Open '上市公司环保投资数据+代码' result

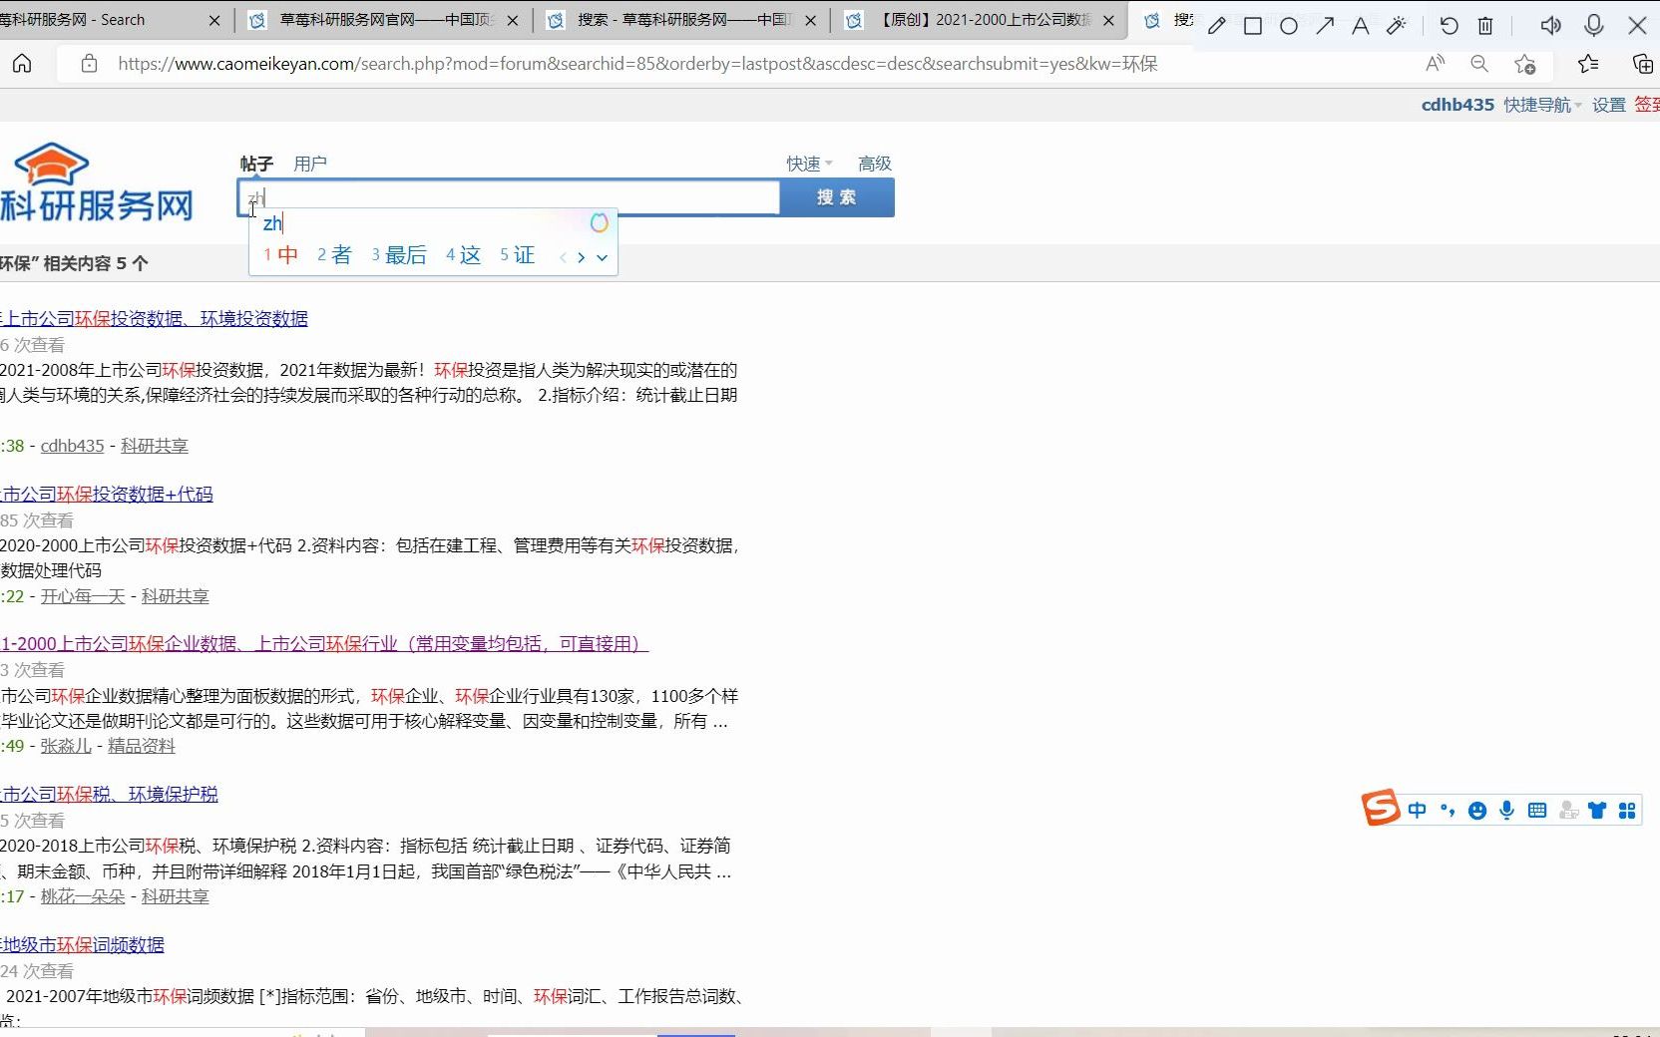[107, 495]
